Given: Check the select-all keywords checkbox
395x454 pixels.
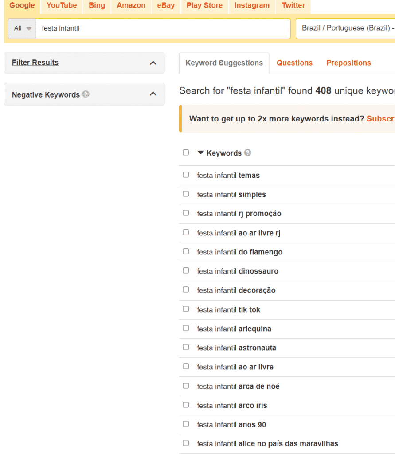Looking at the screenshot, I should point(186,153).
